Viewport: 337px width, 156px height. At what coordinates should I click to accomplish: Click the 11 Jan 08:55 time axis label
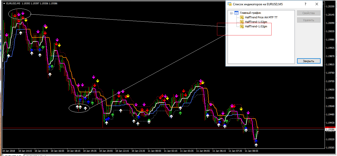click(251, 151)
